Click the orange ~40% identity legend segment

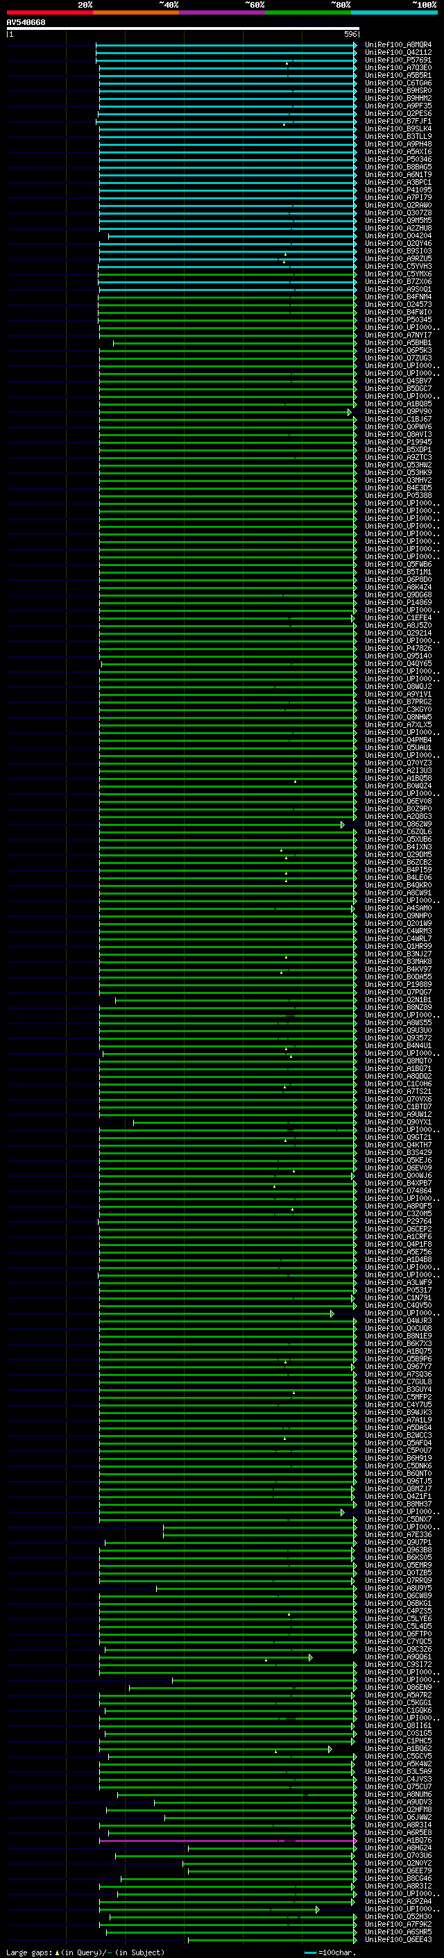coord(136,13)
